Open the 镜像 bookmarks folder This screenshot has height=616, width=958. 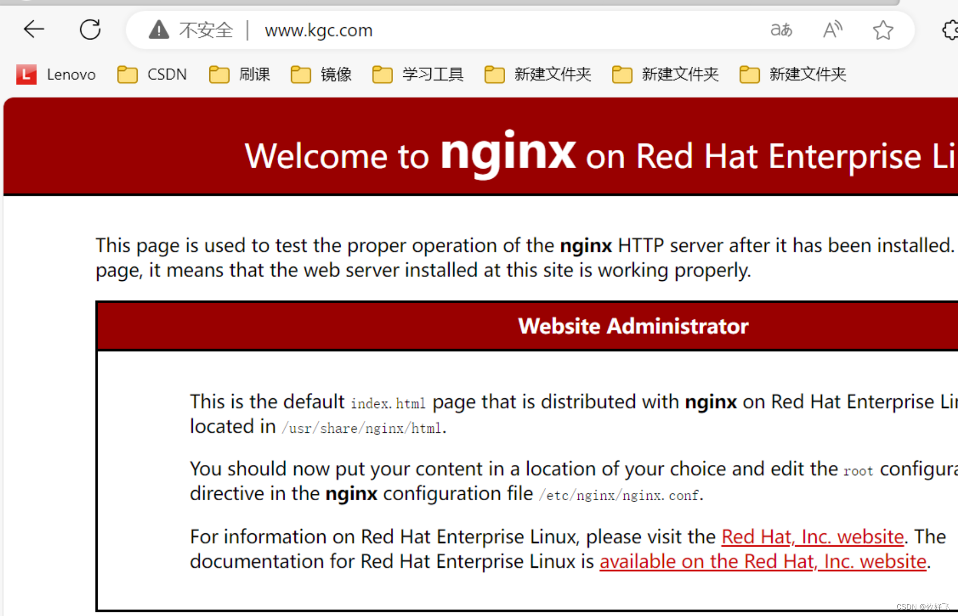321,74
